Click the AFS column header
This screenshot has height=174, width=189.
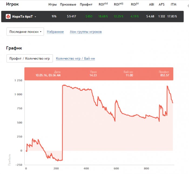tap(161, 5)
